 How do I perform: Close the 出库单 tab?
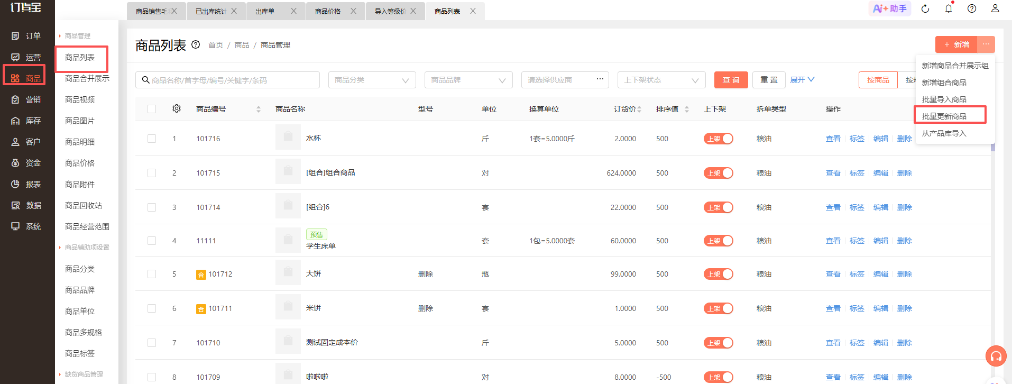coord(293,11)
